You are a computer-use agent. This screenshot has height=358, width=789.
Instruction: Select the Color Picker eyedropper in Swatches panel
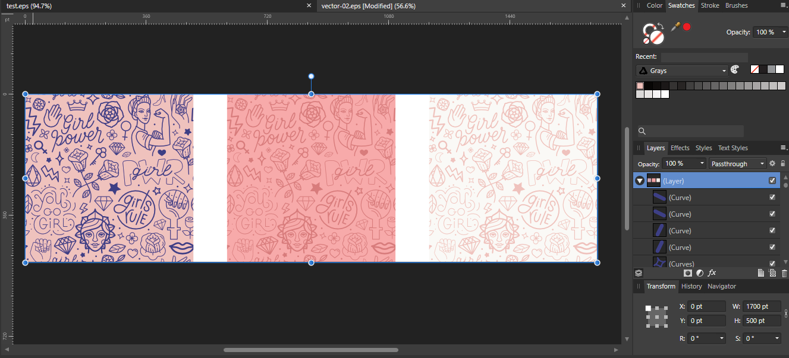pyautogui.click(x=675, y=26)
